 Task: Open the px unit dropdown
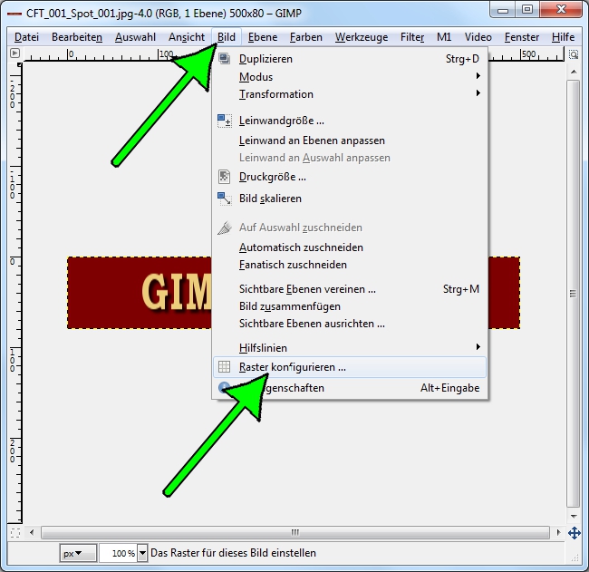click(78, 553)
